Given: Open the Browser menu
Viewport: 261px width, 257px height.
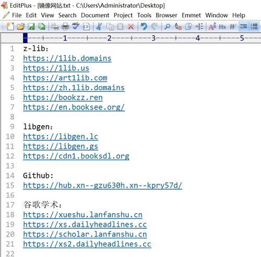Looking at the screenshot, I should (167, 15).
